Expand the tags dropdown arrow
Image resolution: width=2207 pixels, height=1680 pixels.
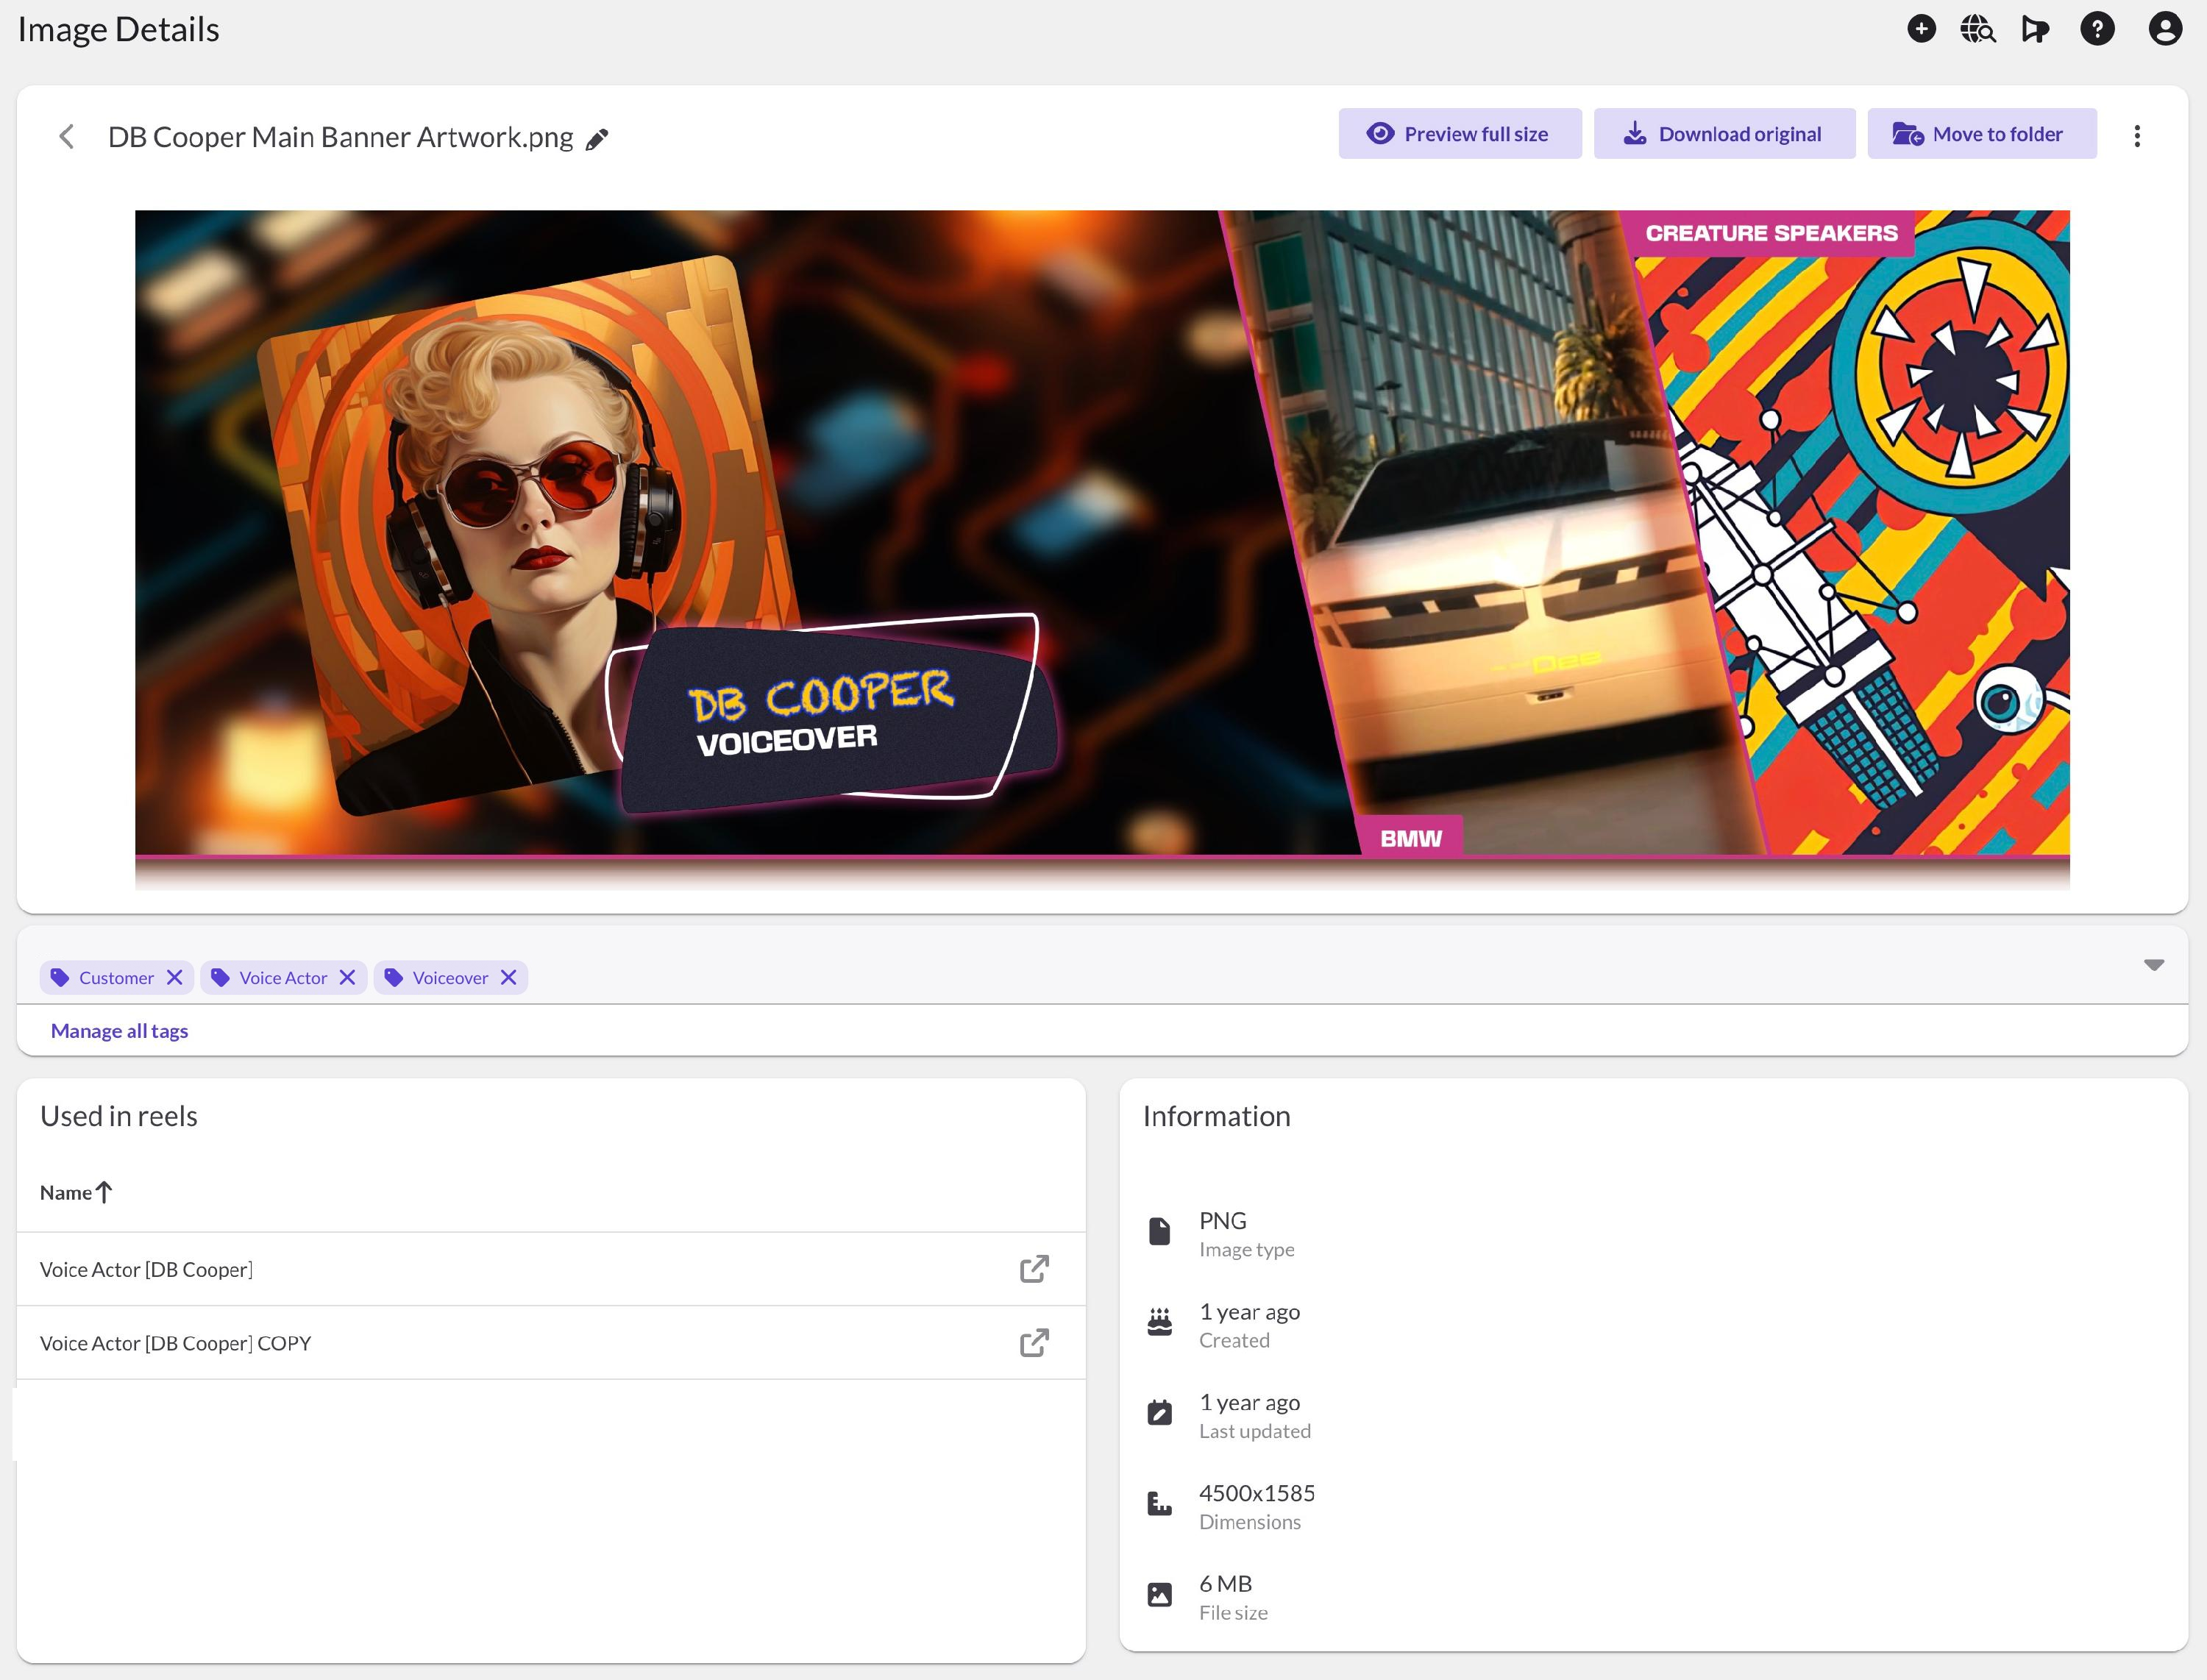[x=2153, y=965]
